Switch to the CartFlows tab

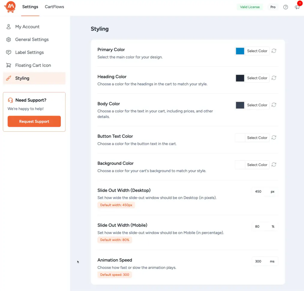pos(54,7)
